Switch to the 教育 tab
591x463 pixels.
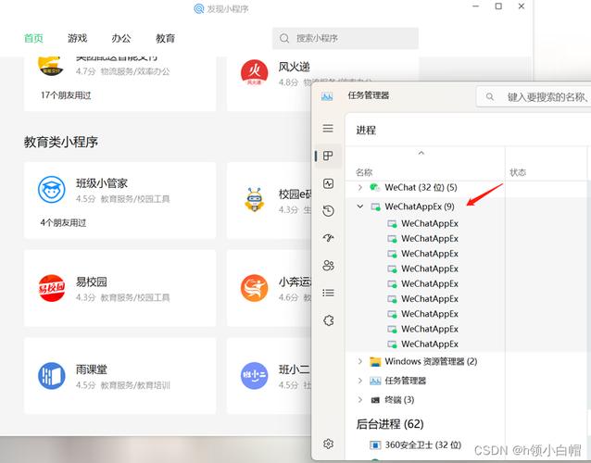point(165,39)
